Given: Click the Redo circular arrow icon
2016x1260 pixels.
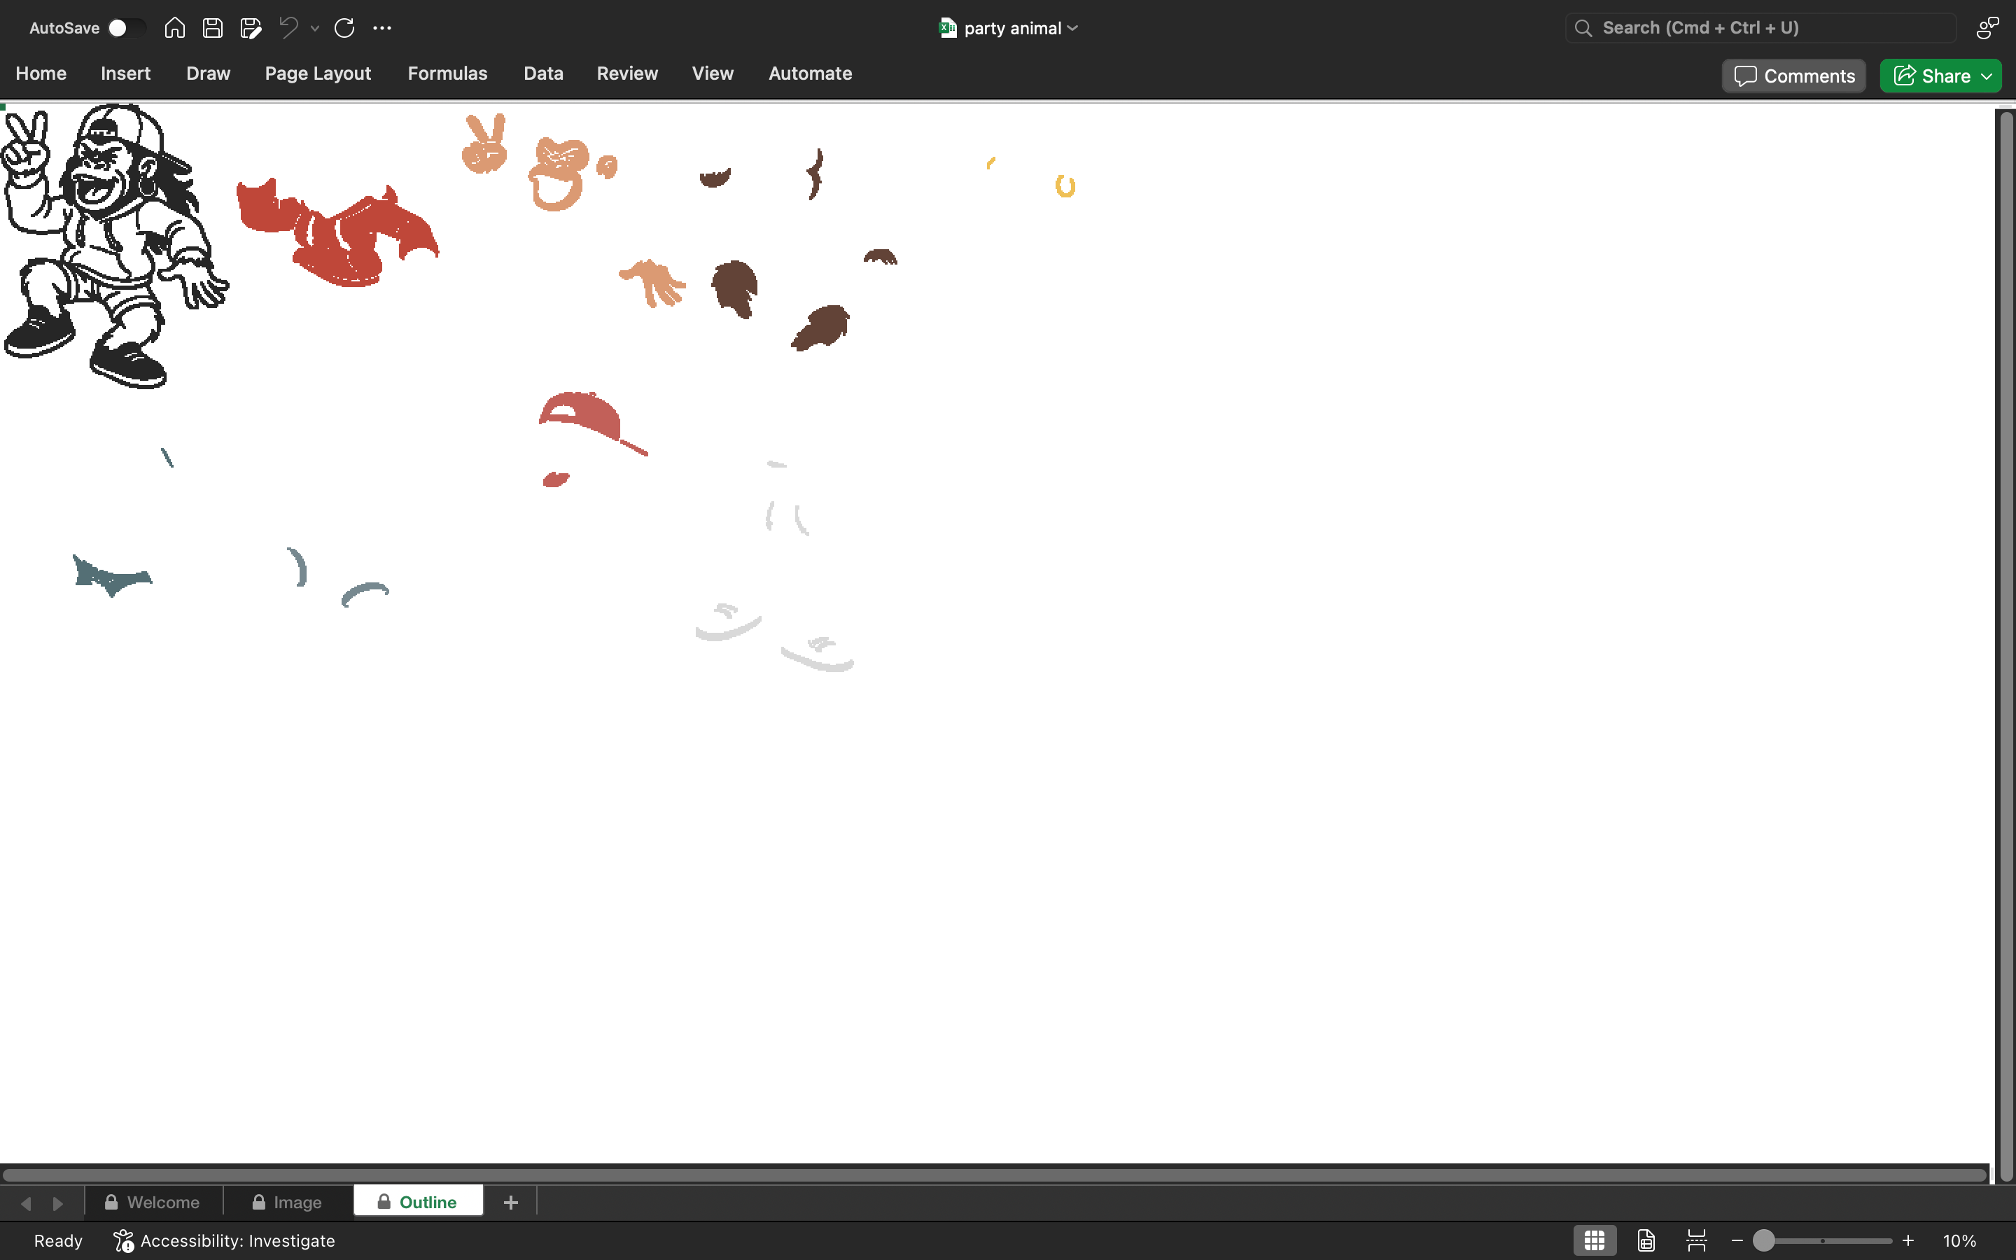Looking at the screenshot, I should (x=344, y=27).
